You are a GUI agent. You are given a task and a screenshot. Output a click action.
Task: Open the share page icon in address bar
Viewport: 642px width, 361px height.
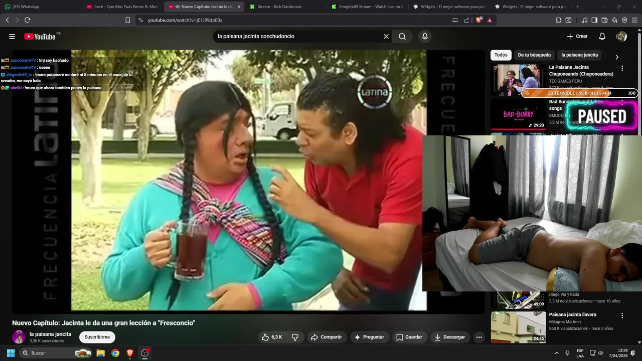click(x=466, y=20)
